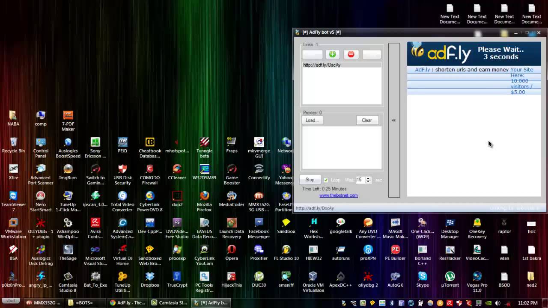Launch Opera browser from desktop
548x308 pixels.
[232, 253]
